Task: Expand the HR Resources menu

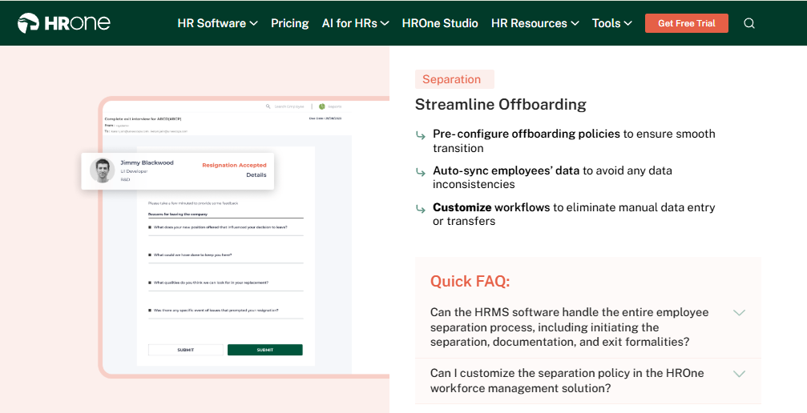Action: tap(535, 23)
